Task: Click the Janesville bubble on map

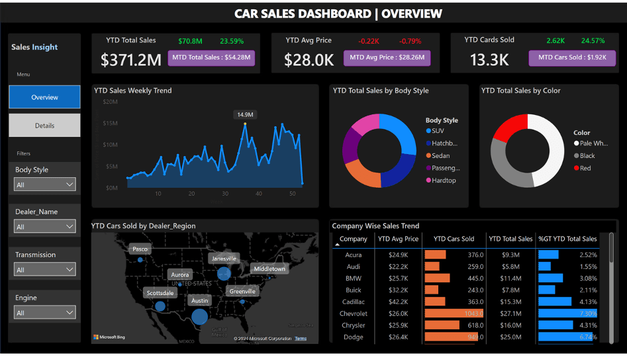Action: coord(224,274)
